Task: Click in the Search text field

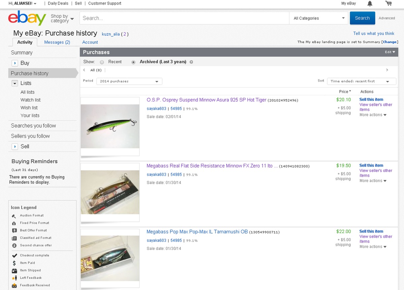Action: coord(184,18)
